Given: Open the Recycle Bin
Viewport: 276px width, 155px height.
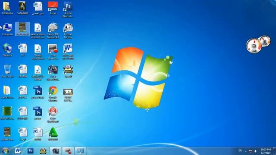Looking at the screenshot, I should pyautogui.click(x=7, y=71).
